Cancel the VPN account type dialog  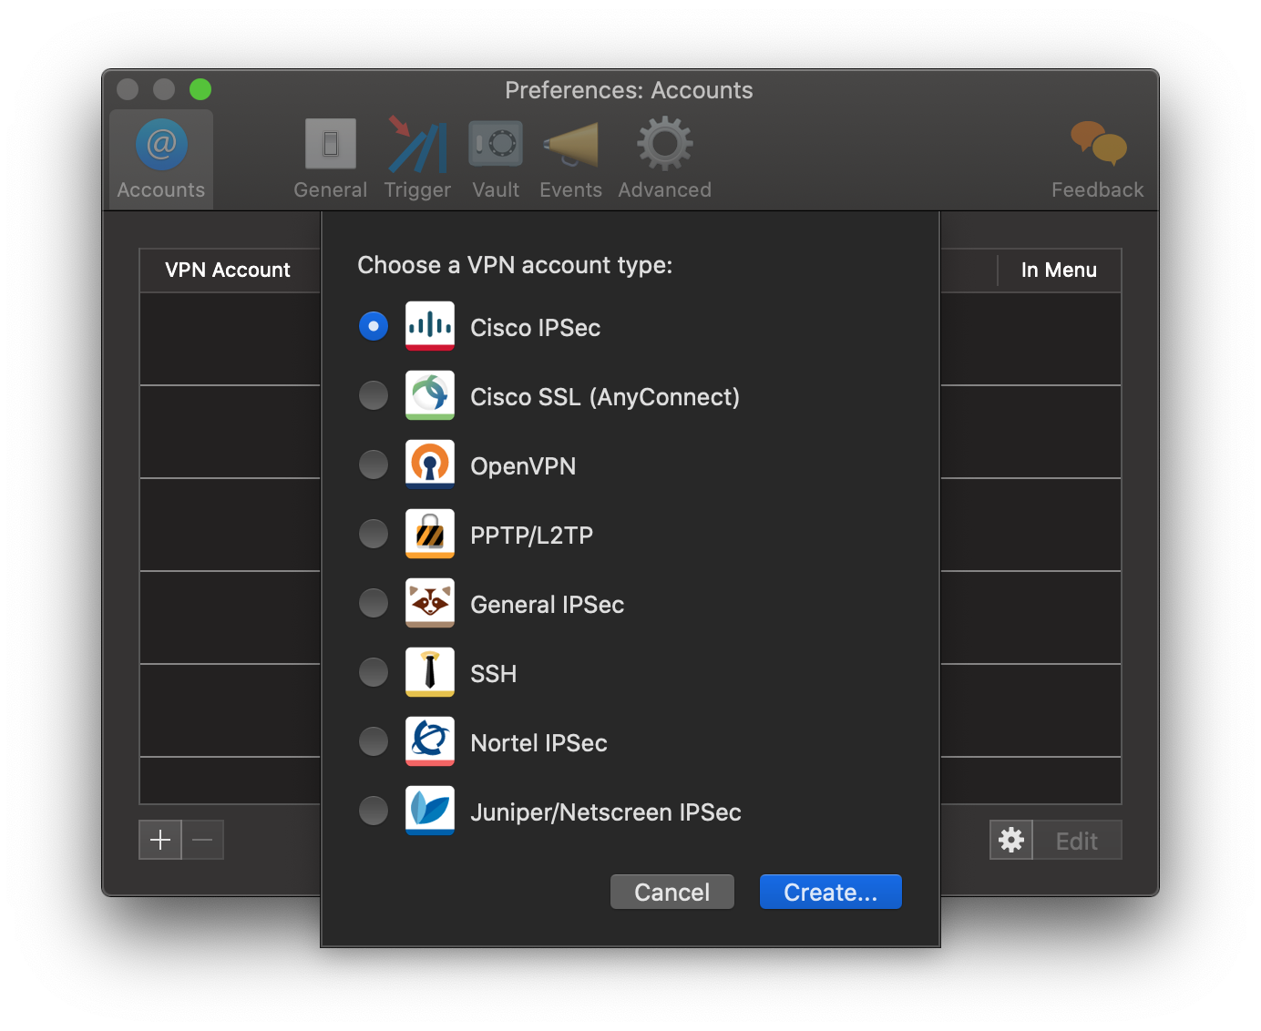click(672, 892)
